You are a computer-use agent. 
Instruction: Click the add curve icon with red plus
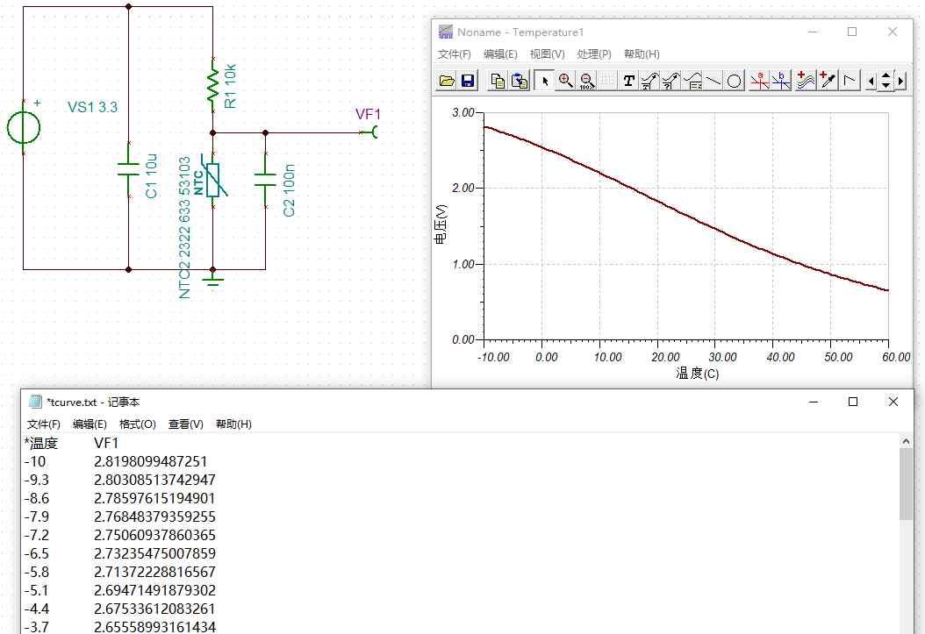click(x=806, y=81)
